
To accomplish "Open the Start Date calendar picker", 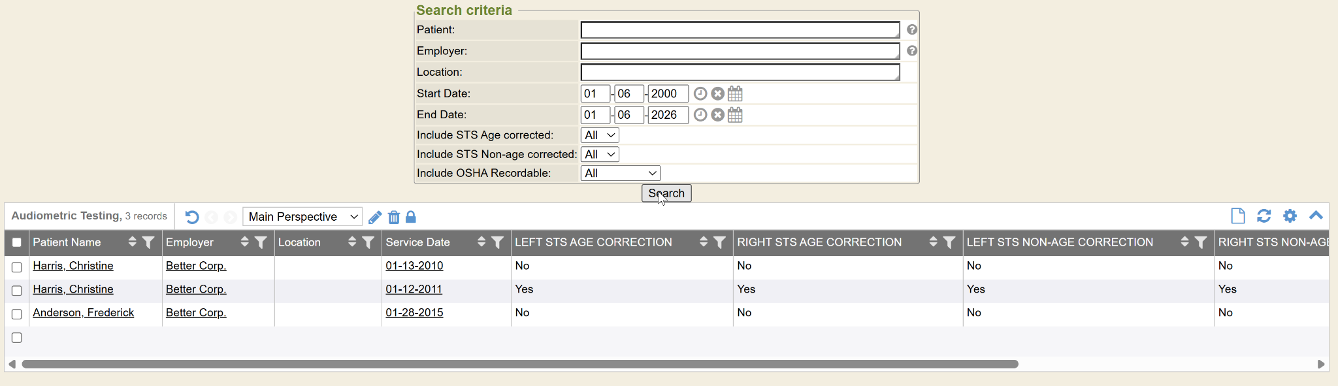I will point(735,93).
